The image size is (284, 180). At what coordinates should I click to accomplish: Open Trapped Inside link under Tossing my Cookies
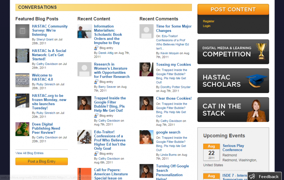(x=172, y=76)
